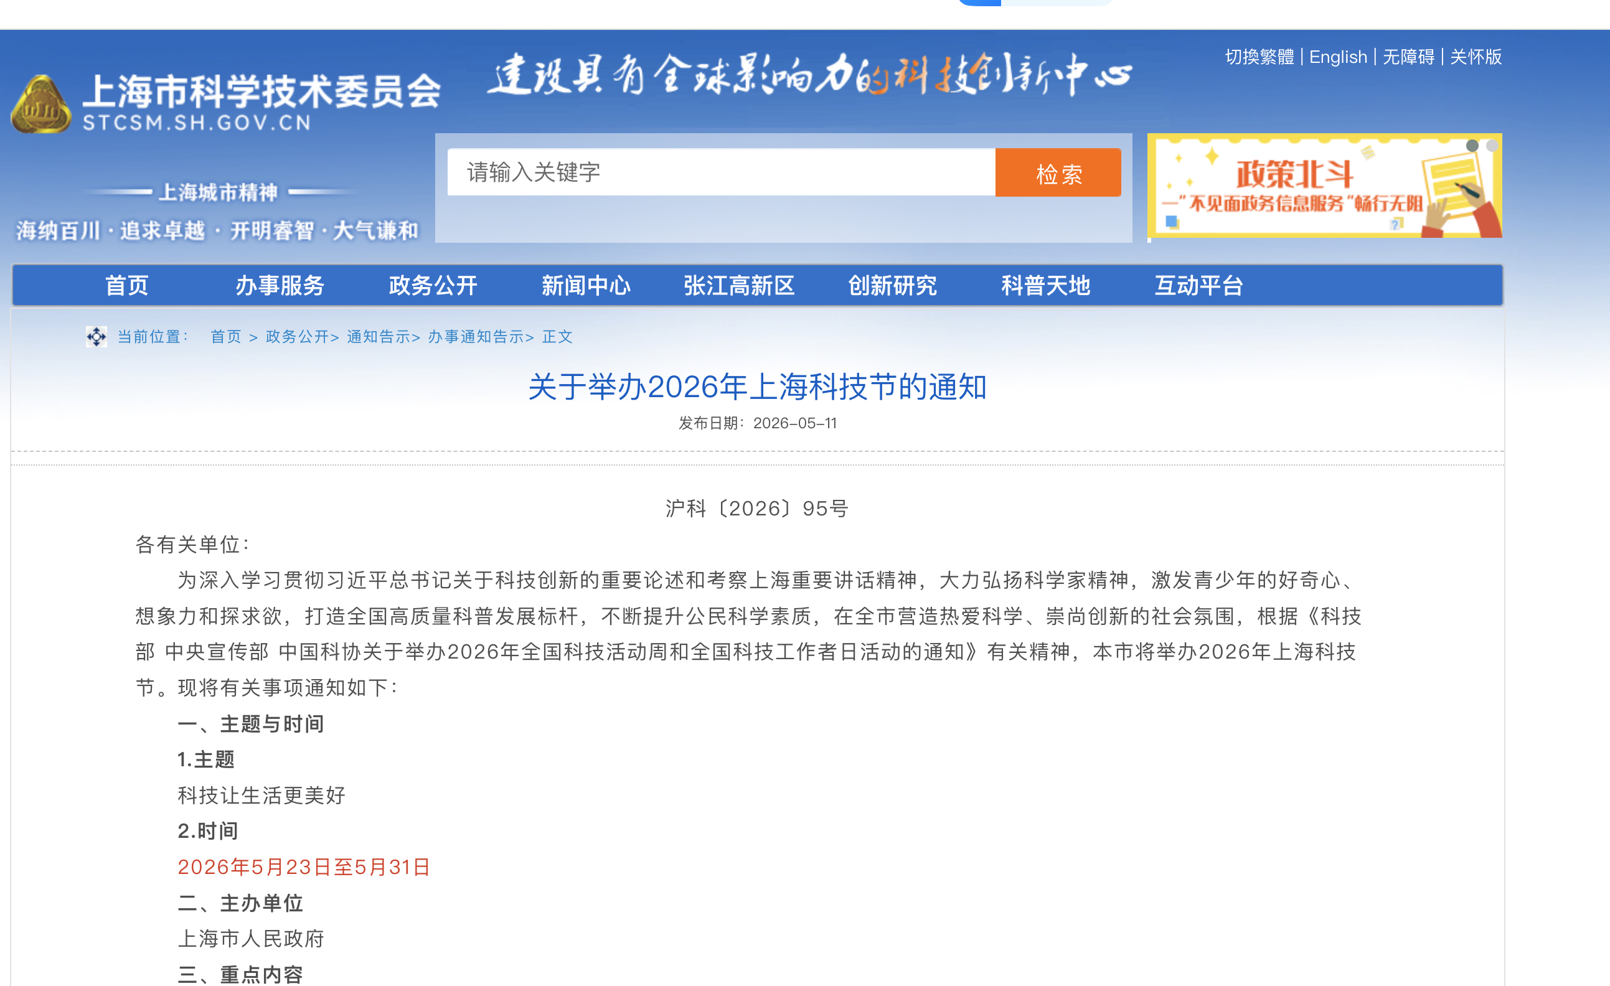Viewport: 1610px width, 986px height.
Task: Click the Shanghai STCSM gold emblem logo
Action: tap(40, 104)
